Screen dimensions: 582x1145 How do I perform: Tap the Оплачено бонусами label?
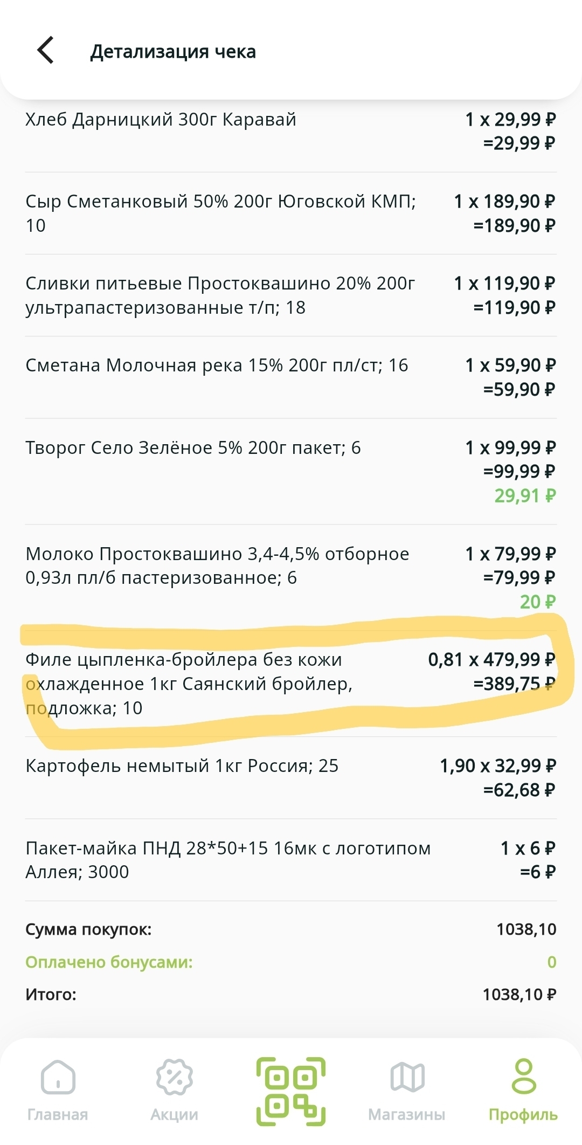[109, 962]
